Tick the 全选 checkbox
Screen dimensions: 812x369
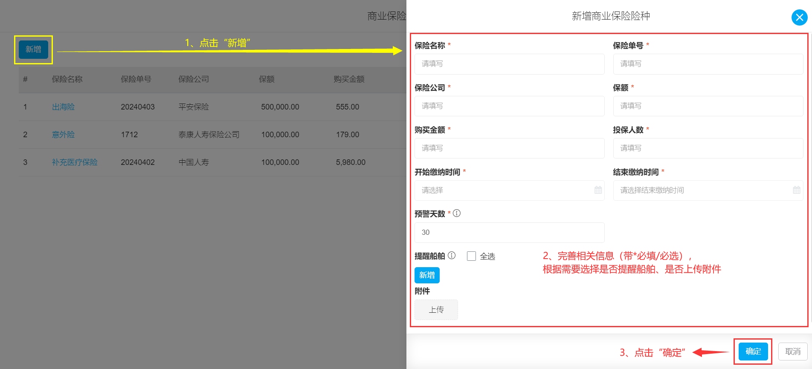tap(471, 256)
